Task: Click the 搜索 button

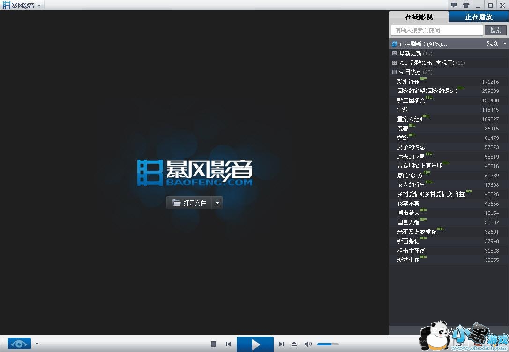Action: (495, 30)
